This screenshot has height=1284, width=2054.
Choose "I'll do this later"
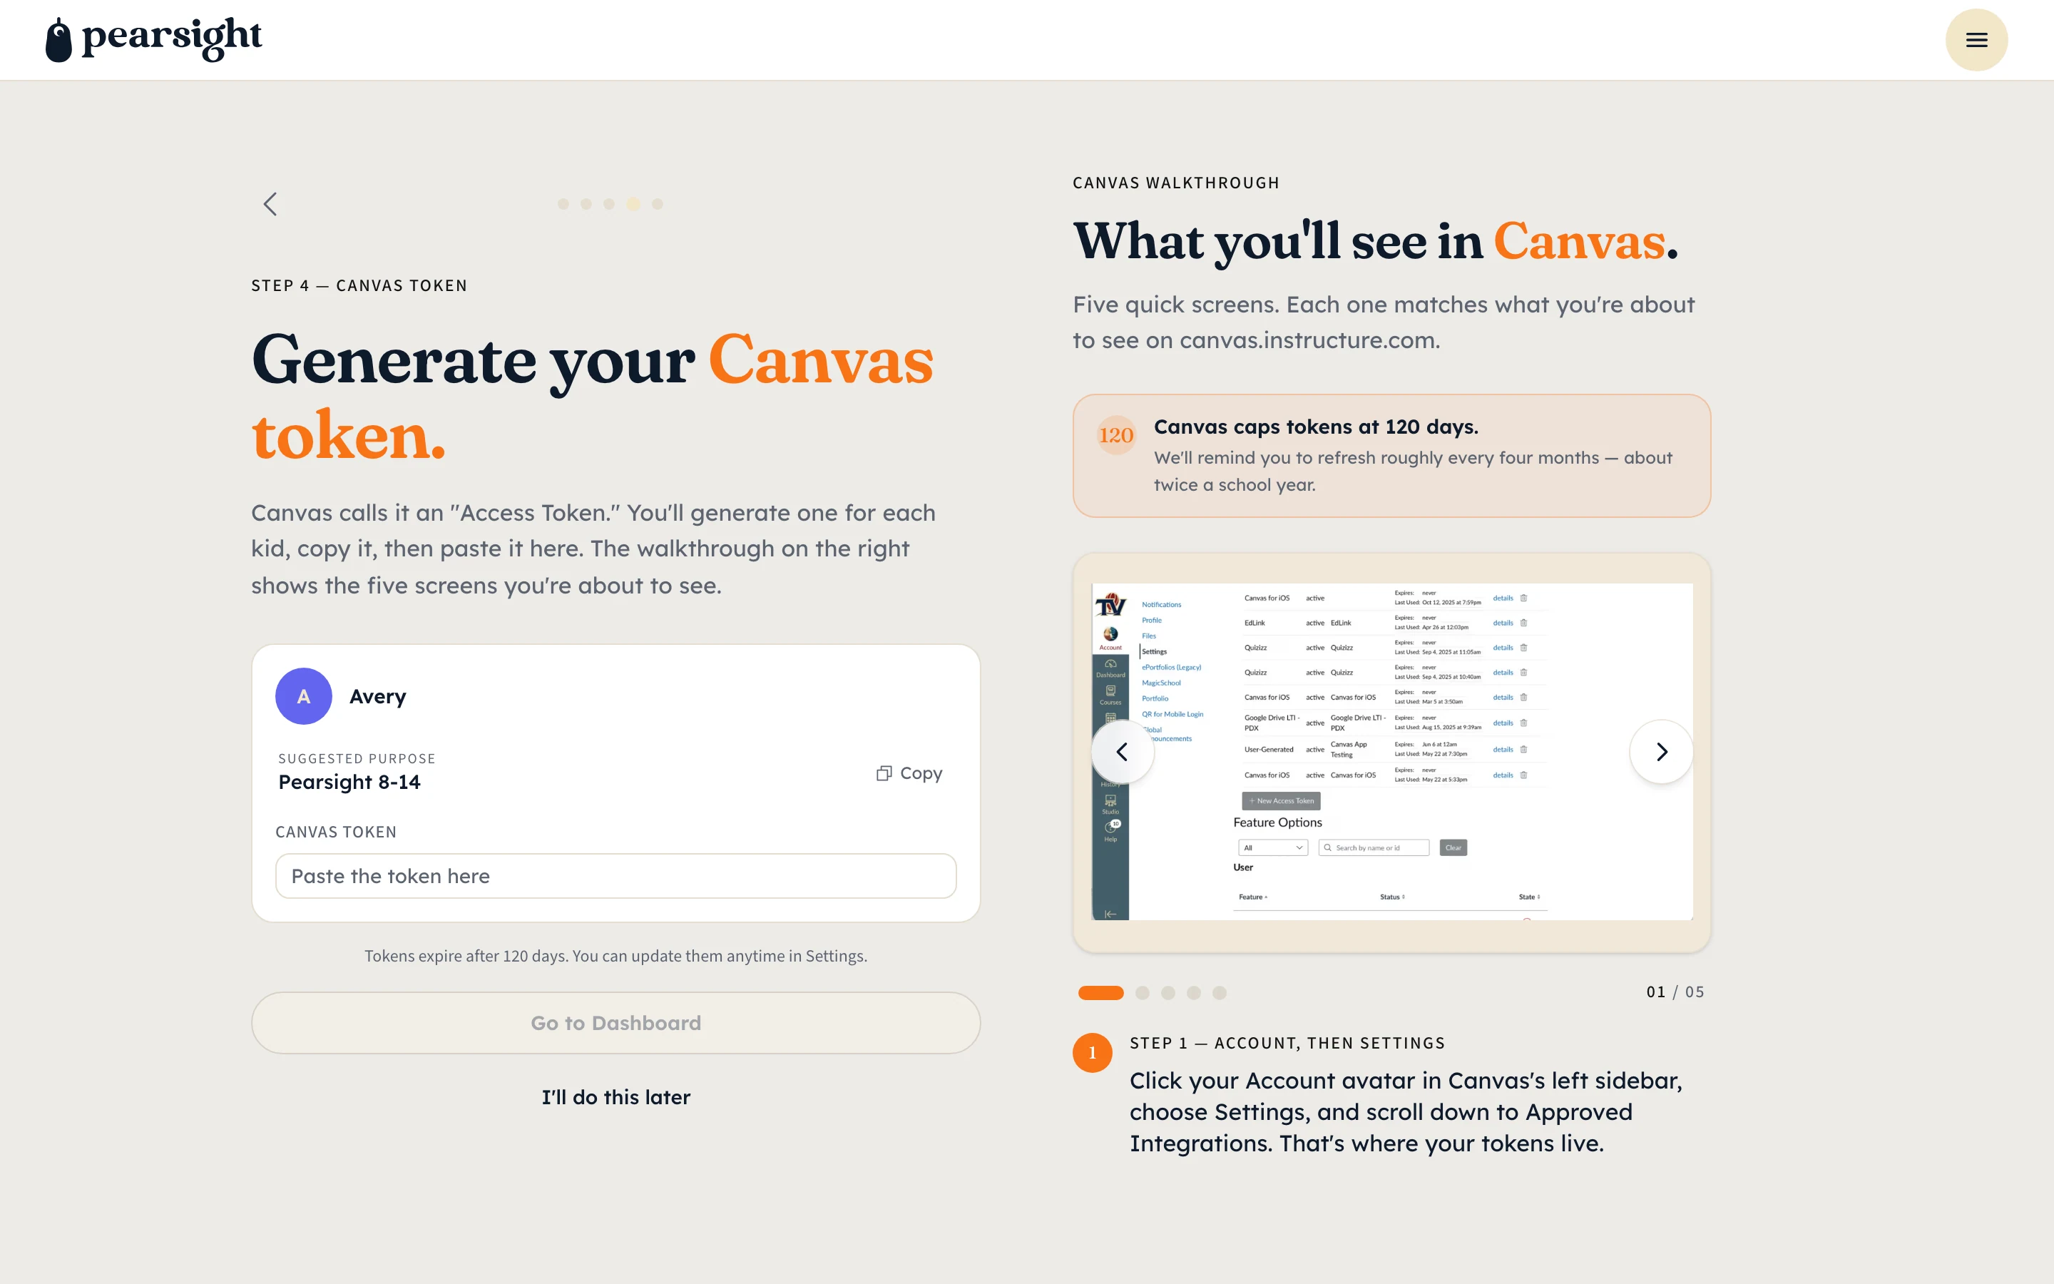click(615, 1096)
